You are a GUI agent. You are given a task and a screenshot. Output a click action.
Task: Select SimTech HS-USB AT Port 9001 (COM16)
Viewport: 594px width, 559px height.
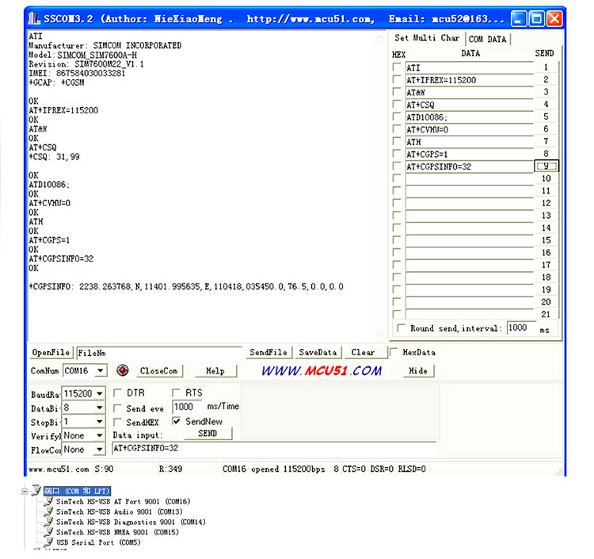[x=123, y=501]
